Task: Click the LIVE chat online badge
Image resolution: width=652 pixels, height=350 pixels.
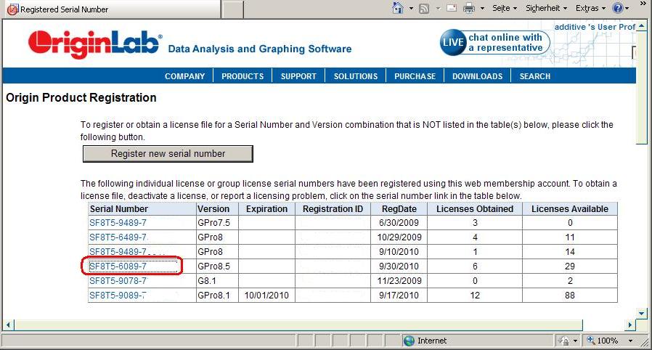Action: (495, 42)
